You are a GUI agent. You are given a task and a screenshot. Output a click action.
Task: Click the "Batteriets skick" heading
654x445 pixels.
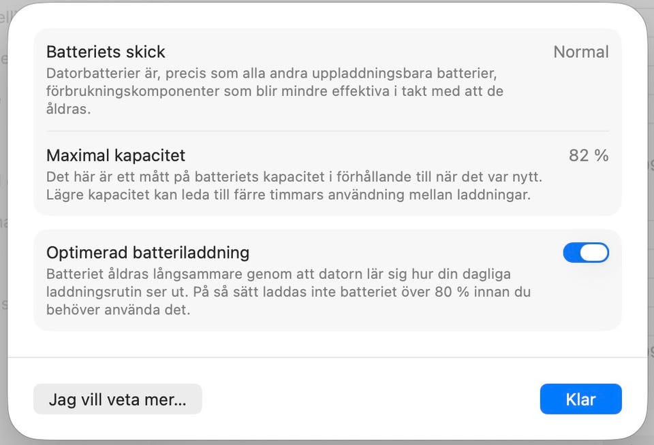[x=106, y=52]
